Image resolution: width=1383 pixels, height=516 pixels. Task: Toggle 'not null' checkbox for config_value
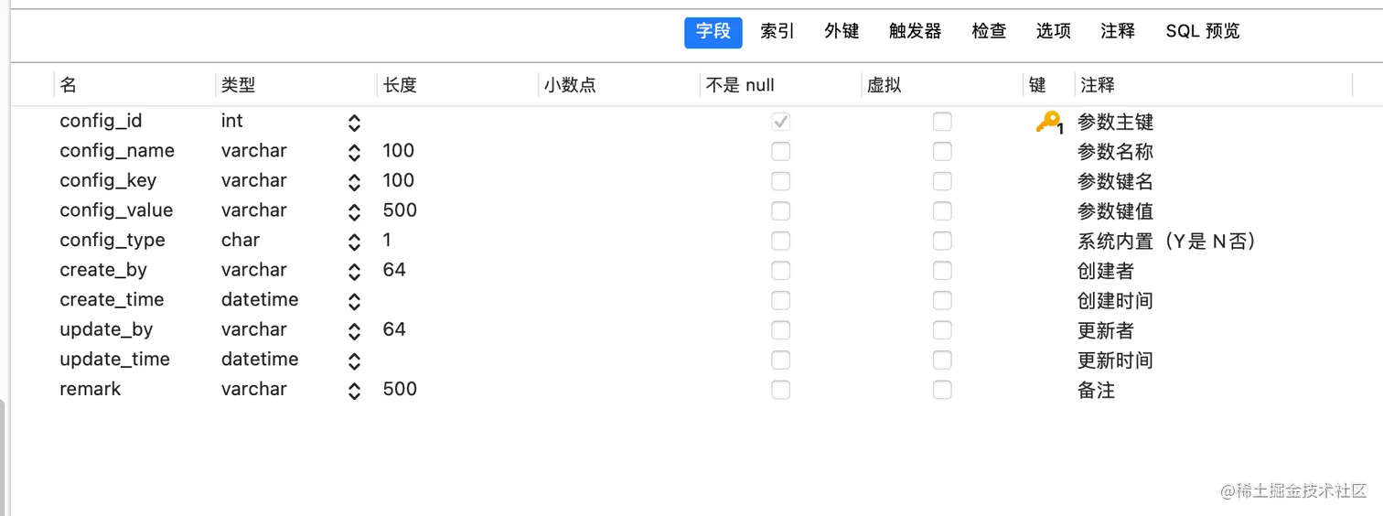(x=780, y=210)
